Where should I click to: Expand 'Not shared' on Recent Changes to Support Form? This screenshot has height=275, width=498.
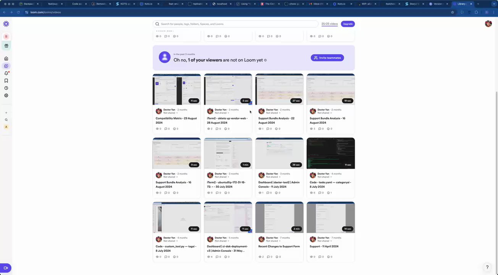(x=273, y=241)
